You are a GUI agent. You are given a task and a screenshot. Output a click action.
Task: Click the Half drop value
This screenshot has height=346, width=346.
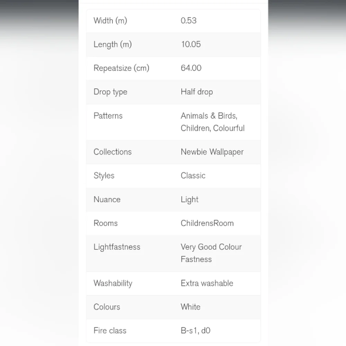pyautogui.click(x=197, y=92)
